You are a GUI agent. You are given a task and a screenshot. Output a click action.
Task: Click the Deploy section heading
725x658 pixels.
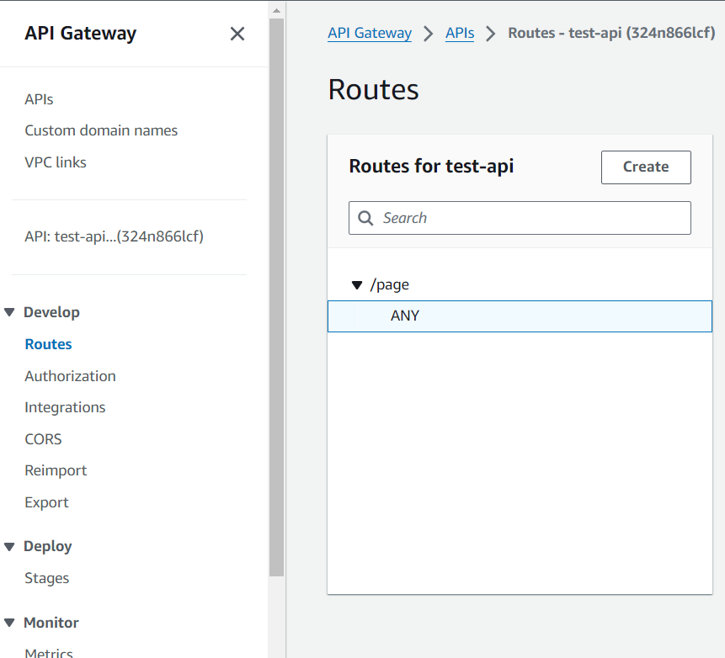(x=48, y=547)
